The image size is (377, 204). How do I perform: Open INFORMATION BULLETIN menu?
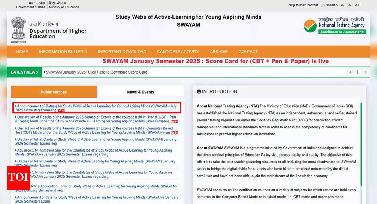click(x=63, y=52)
